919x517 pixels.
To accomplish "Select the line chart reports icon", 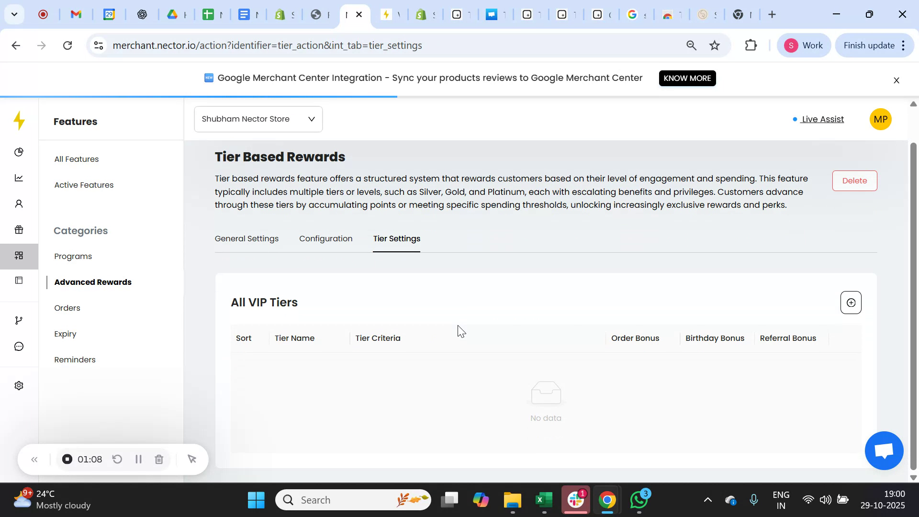I will [x=19, y=178].
